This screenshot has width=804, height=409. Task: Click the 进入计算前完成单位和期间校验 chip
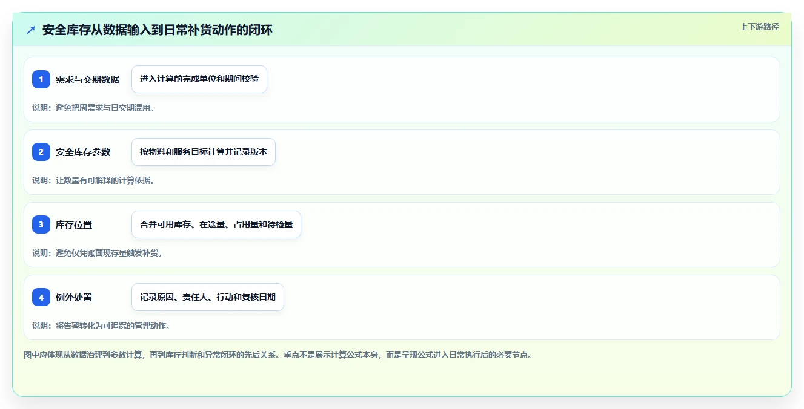click(199, 79)
